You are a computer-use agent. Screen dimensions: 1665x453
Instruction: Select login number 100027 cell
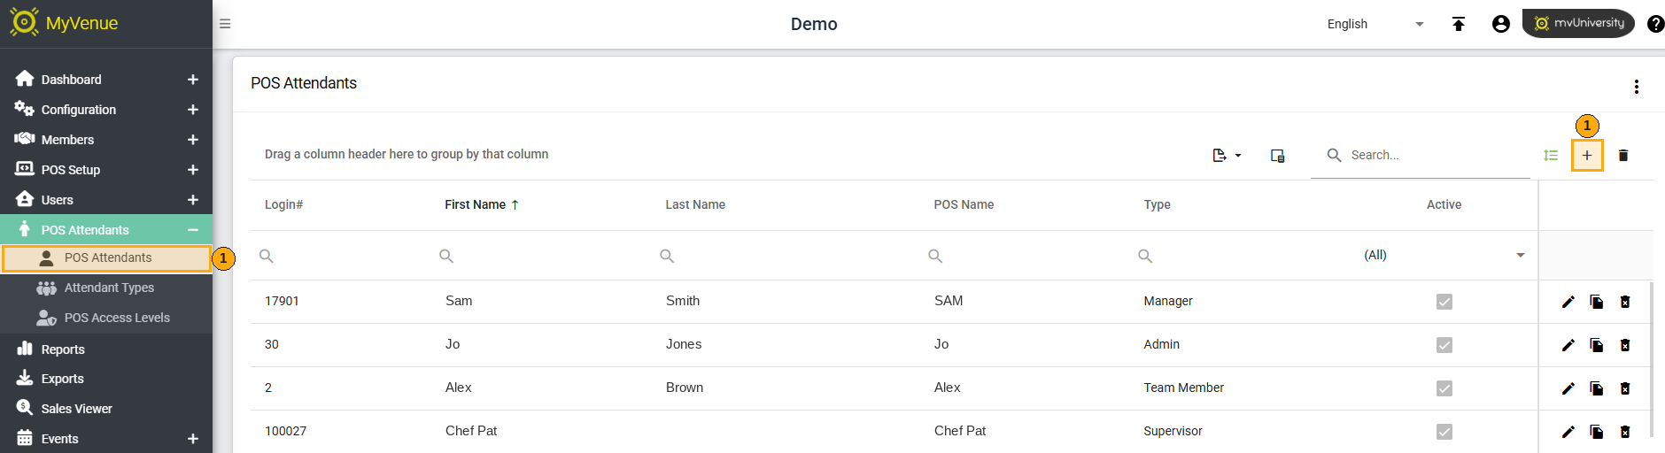click(x=285, y=431)
